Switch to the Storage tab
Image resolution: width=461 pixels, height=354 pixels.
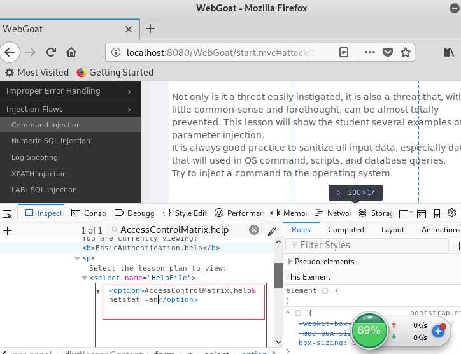point(376,213)
